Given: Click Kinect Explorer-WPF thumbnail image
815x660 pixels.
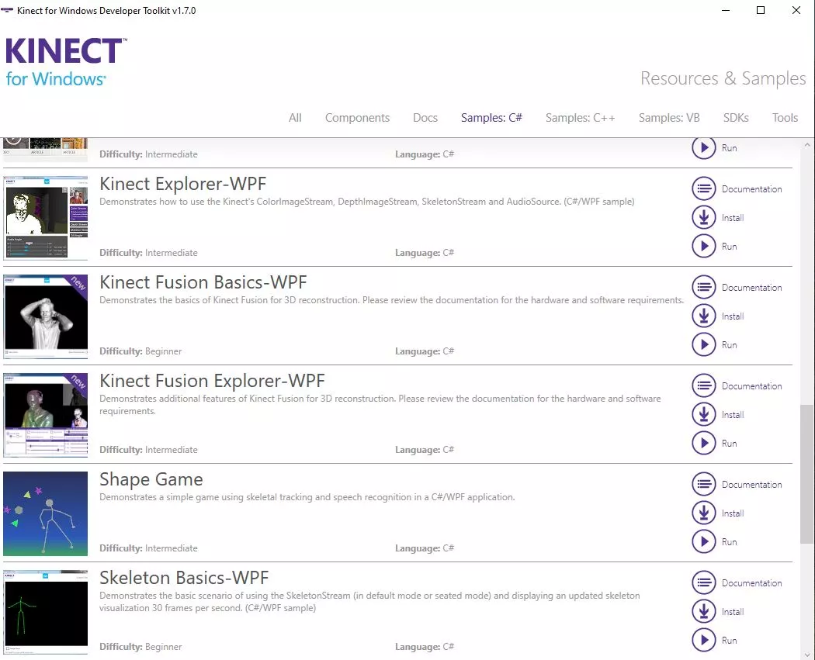Looking at the screenshot, I should point(46,218).
